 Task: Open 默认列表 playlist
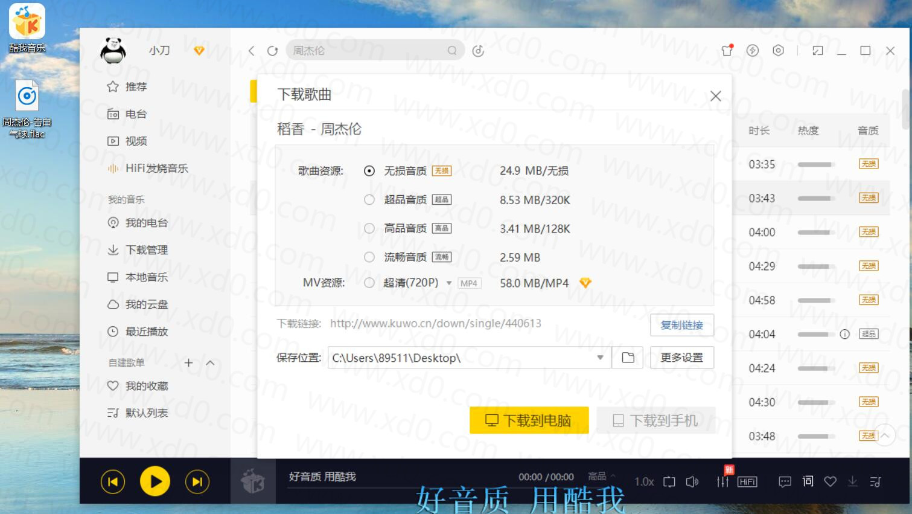click(x=137, y=413)
